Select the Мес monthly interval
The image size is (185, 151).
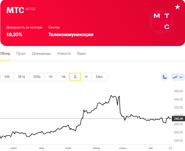(99, 77)
